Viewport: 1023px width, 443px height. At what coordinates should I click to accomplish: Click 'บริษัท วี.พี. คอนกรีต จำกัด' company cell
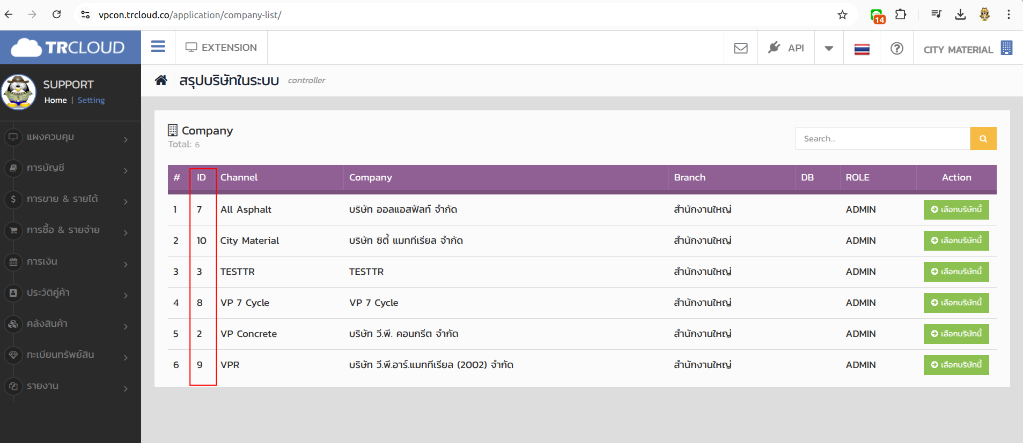[403, 334]
